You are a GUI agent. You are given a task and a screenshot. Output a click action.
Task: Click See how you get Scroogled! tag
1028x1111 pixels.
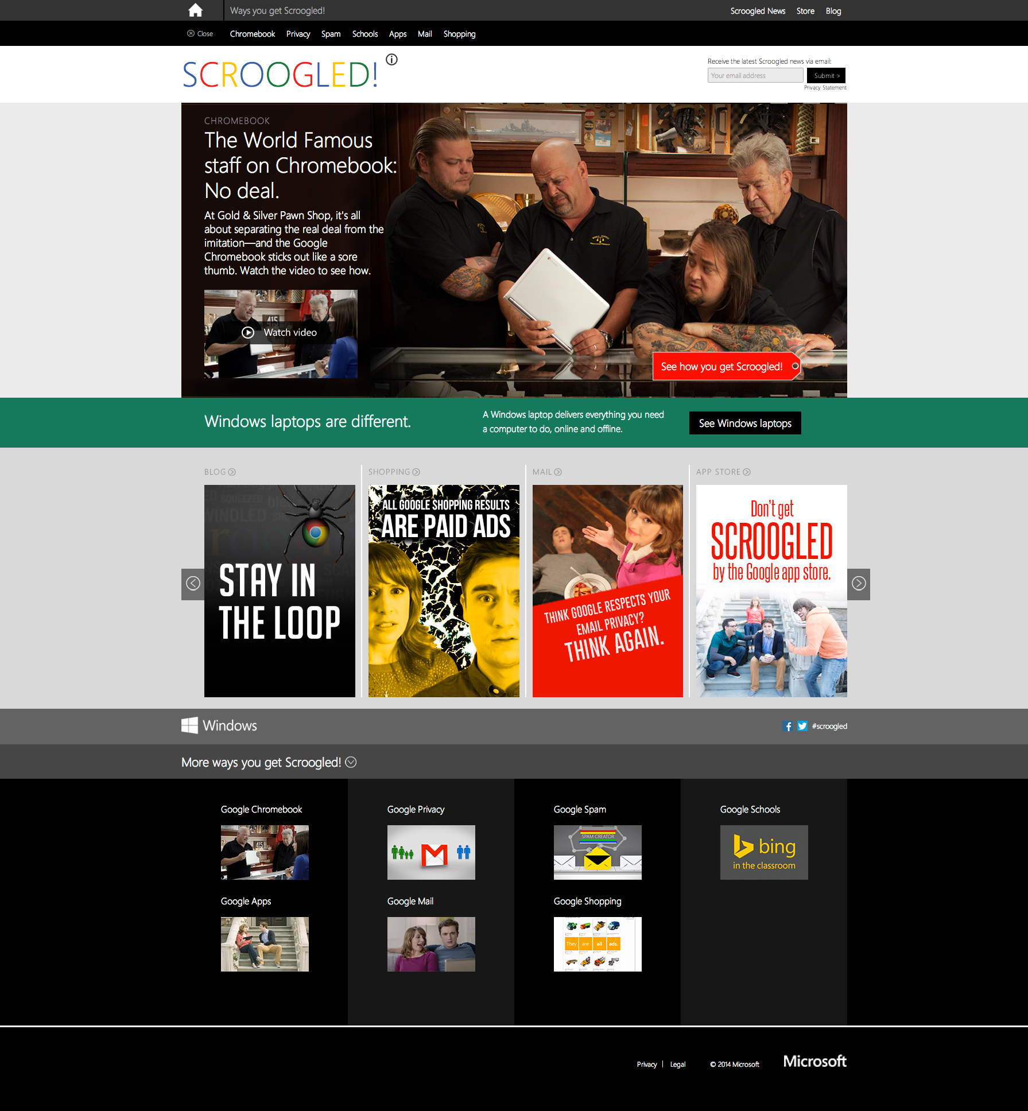pos(726,366)
